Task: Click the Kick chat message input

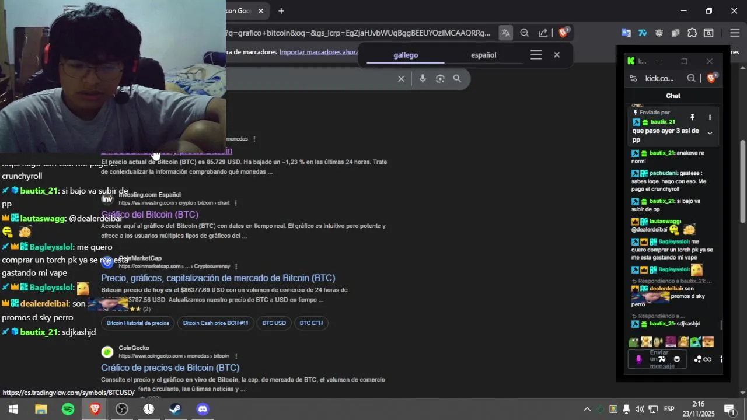Action: (x=658, y=359)
